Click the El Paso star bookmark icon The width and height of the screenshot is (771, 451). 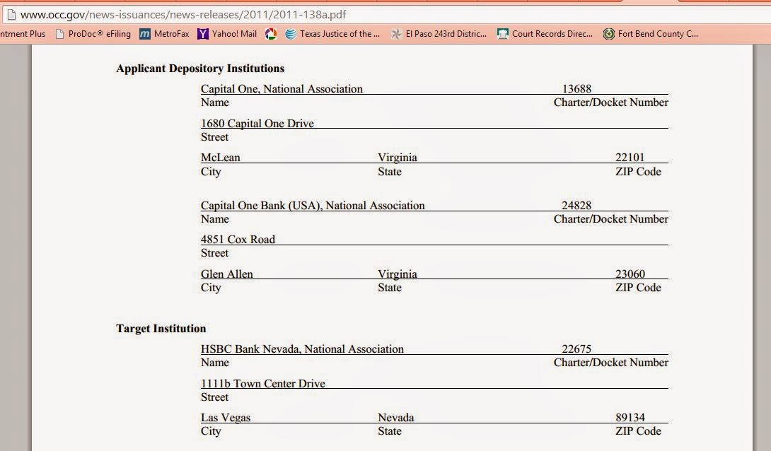[396, 34]
